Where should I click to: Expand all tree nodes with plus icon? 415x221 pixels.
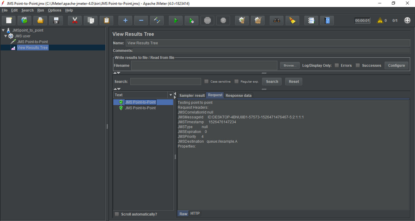(125, 20)
